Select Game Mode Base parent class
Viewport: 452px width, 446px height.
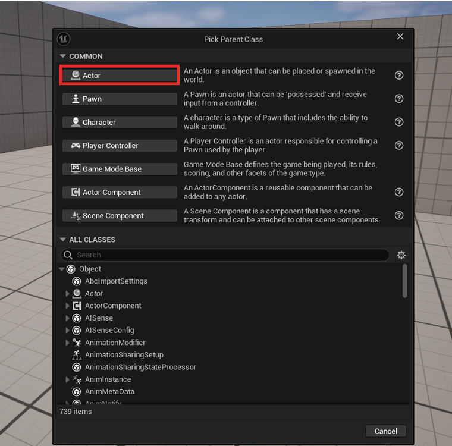[x=120, y=169]
